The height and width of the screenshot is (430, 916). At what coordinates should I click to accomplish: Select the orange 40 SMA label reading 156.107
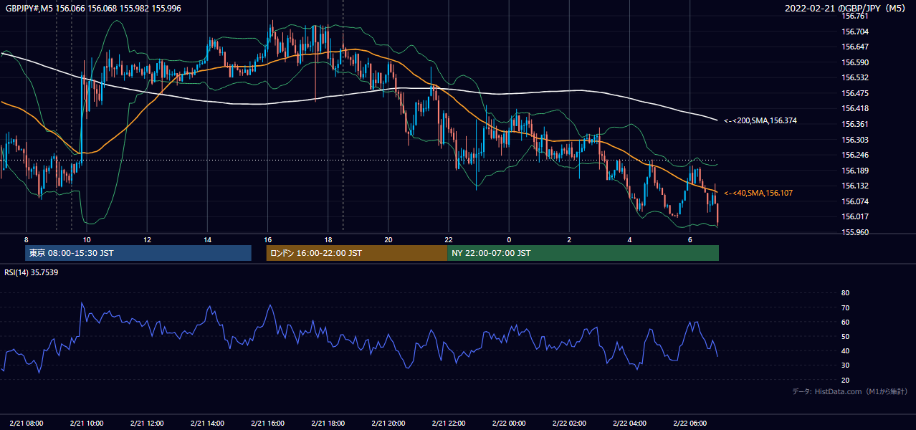758,193
